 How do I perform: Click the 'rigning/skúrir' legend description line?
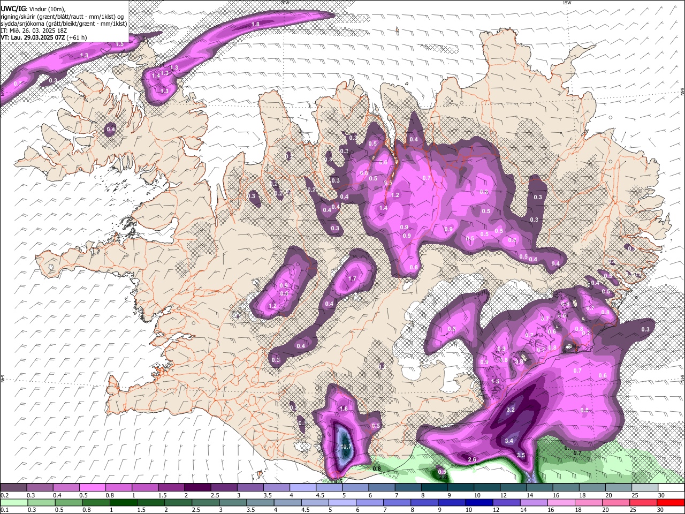[62, 16]
